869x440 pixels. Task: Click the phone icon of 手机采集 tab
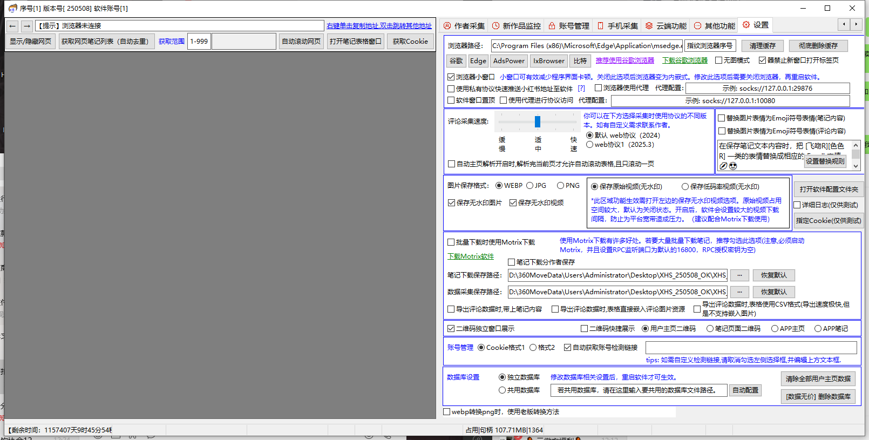coord(600,26)
